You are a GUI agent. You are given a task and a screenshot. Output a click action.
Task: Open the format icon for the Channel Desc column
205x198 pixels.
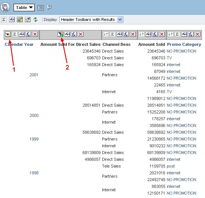(x=119, y=34)
